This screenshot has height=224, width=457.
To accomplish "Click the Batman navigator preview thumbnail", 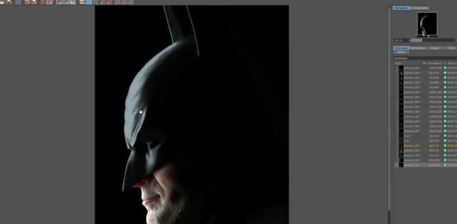I will (x=427, y=24).
